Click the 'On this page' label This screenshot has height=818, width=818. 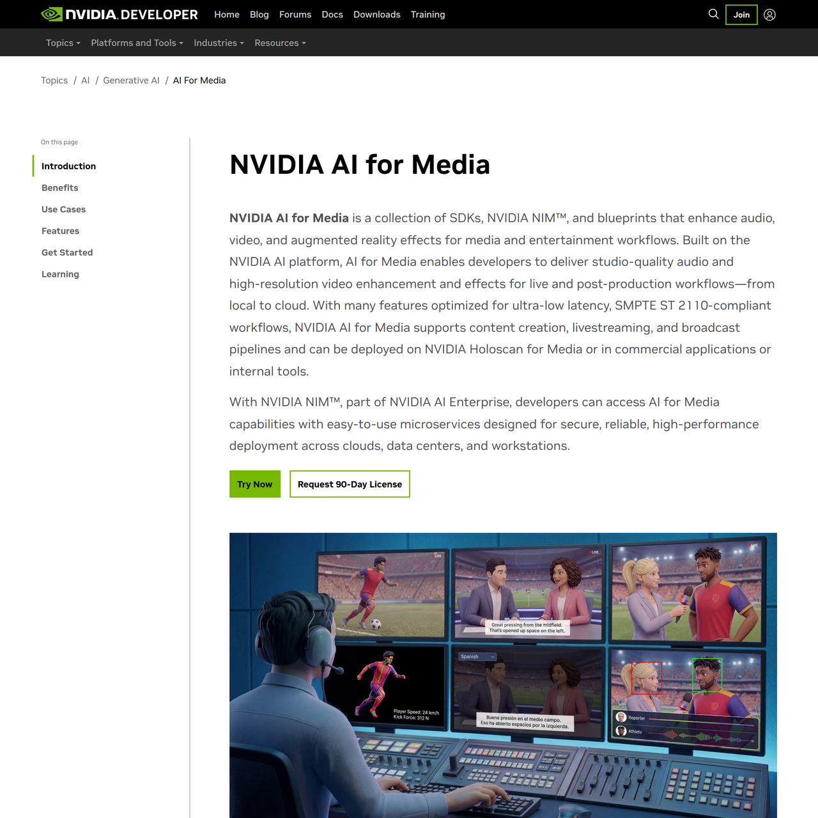(59, 143)
